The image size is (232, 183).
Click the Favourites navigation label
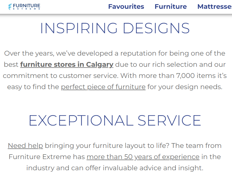pos(126,7)
